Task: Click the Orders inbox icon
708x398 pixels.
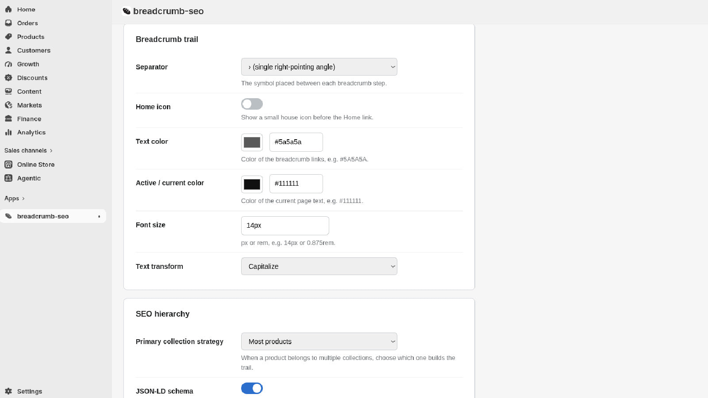Action: point(8,23)
